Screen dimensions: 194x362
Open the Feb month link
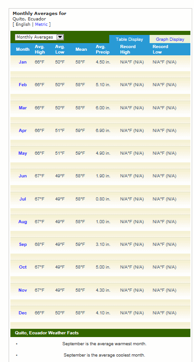tap(23, 85)
